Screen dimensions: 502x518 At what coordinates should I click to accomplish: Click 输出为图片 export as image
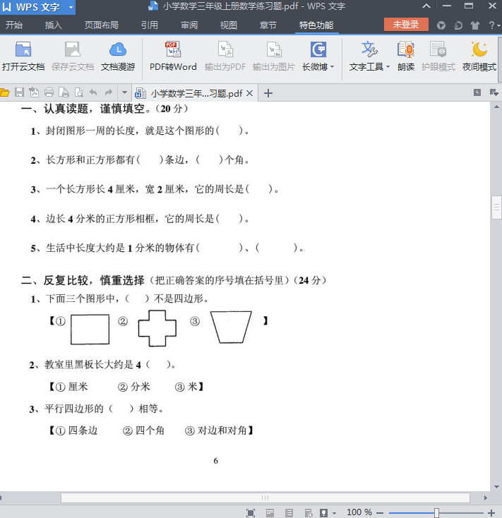(x=274, y=57)
